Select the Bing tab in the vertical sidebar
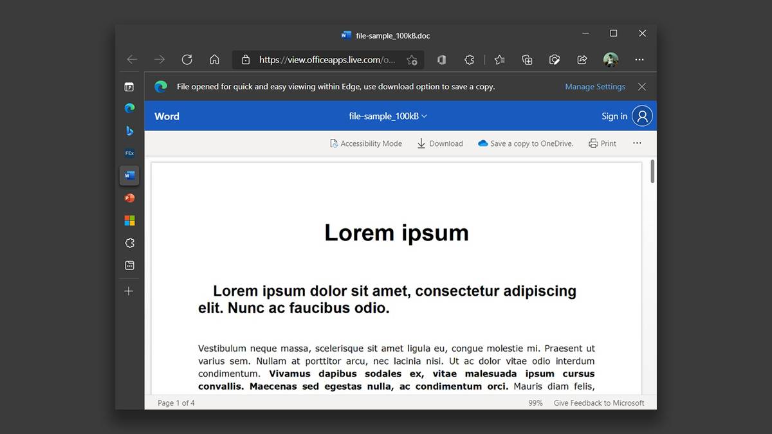The height and width of the screenshot is (434, 772). point(129,131)
